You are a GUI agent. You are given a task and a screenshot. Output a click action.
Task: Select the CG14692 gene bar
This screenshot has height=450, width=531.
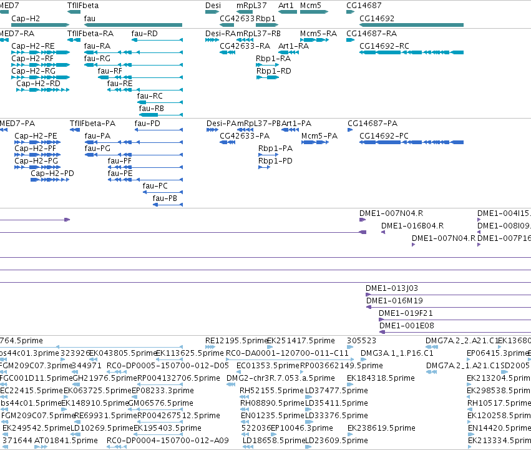411,25
